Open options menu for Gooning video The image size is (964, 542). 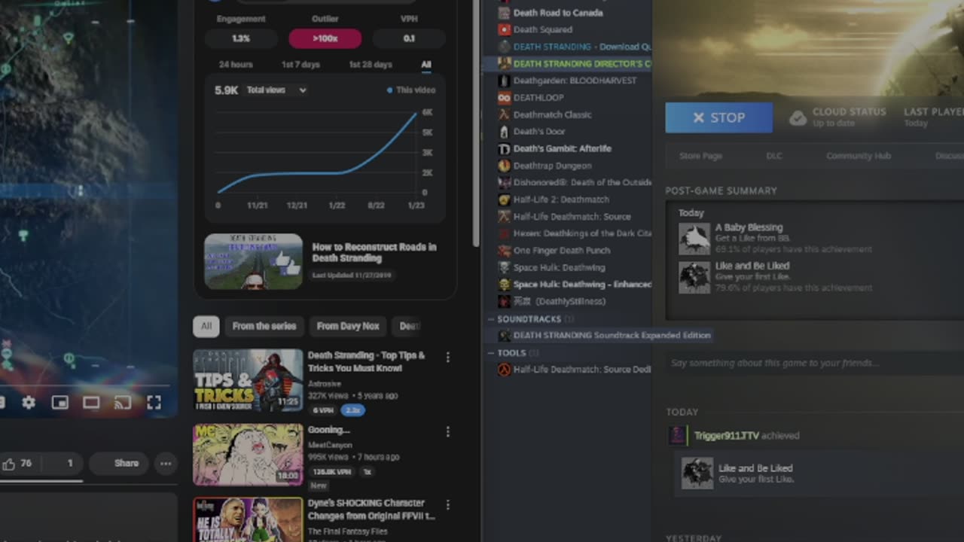[447, 431]
